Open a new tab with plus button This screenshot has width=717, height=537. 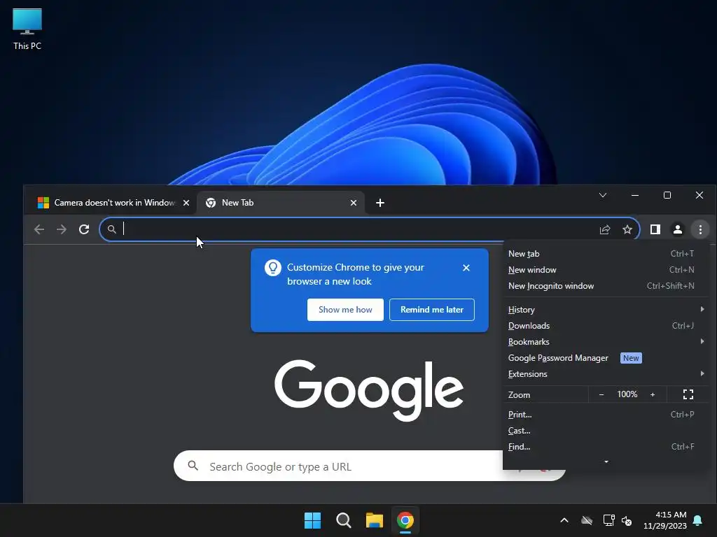click(x=380, y=203)
